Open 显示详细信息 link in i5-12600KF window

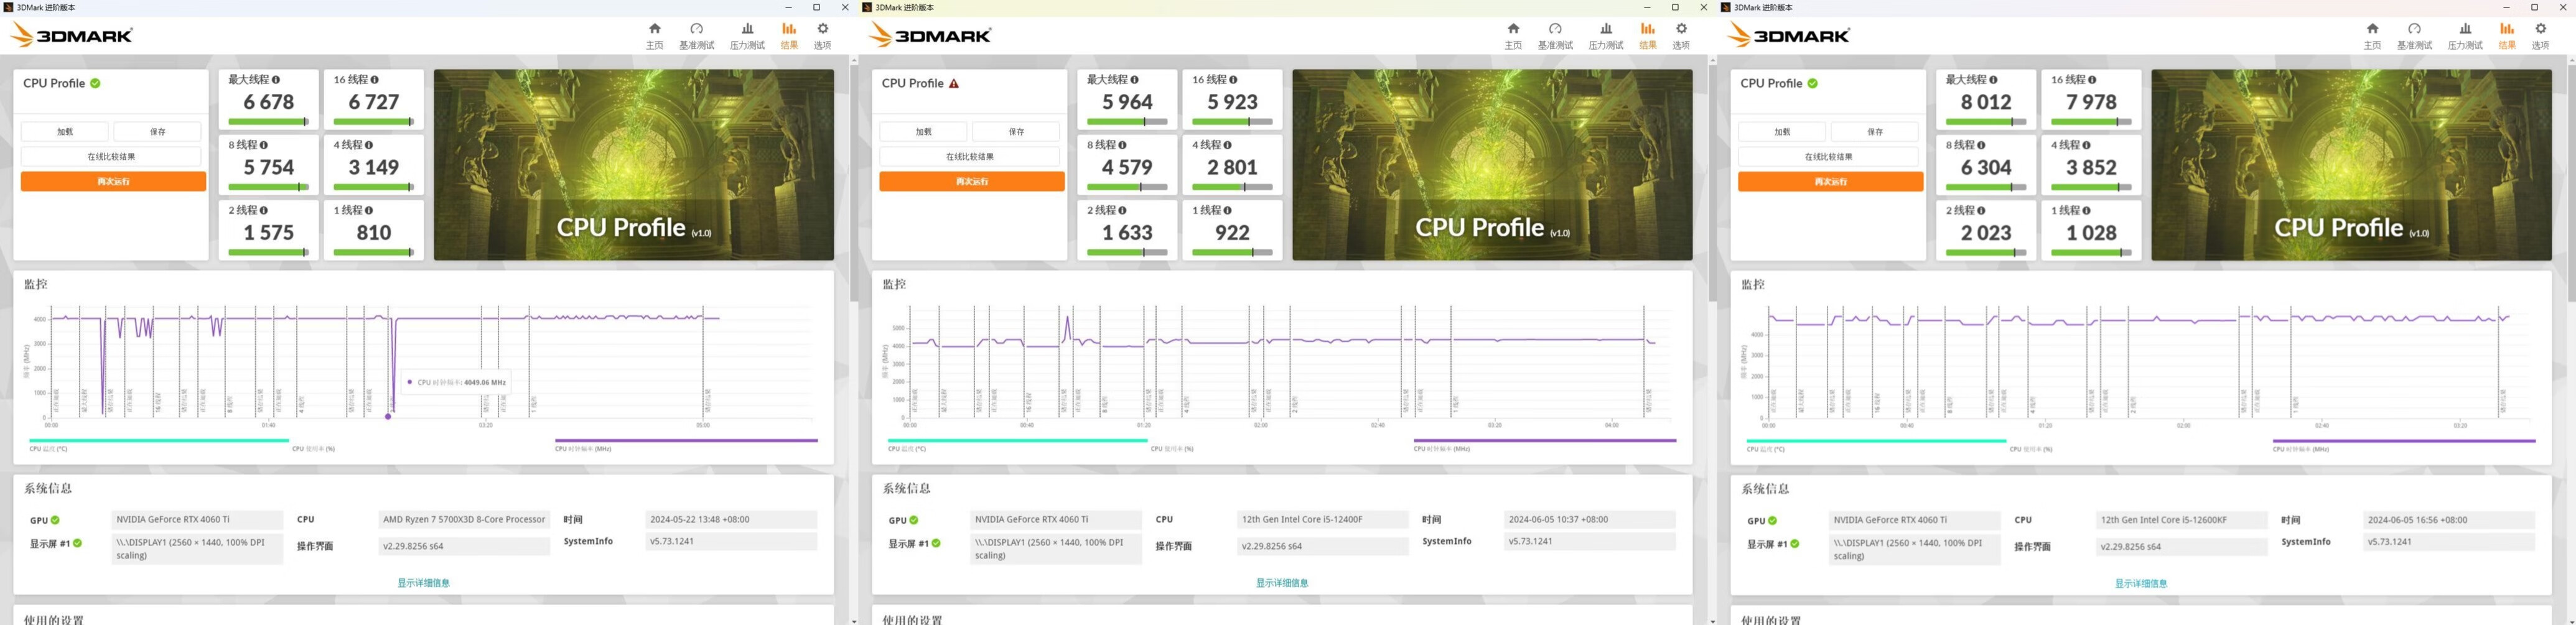(x=2141, y=583)
